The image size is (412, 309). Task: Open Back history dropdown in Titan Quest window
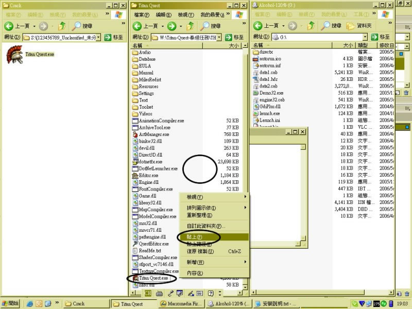pos(163,26)
